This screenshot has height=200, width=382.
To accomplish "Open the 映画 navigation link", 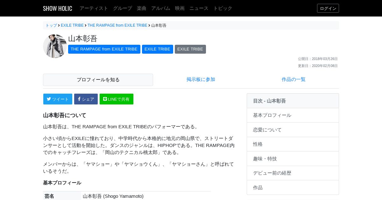I will [x=180, y=8].
